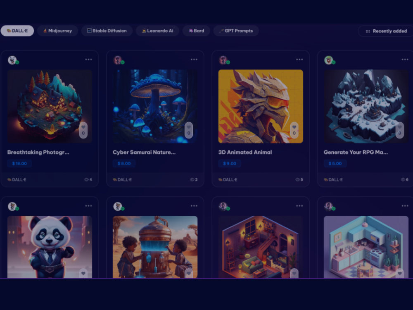
Task: Click the $18.00 price tag
Action: tap(19, 163)
